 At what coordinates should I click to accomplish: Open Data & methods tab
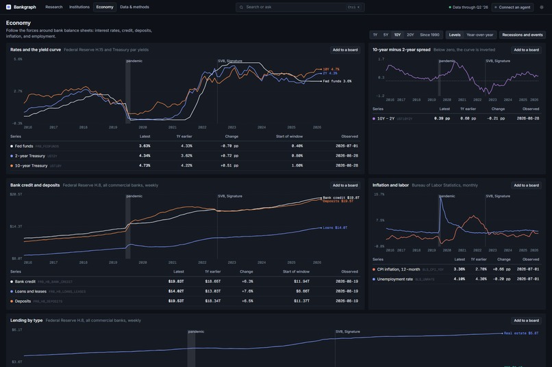[x=134, y=7]
